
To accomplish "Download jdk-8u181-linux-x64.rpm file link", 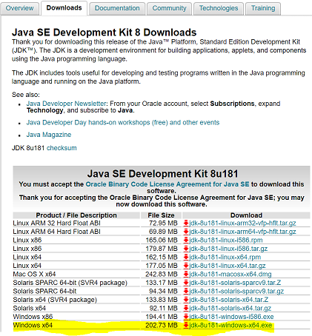I will coord(225,258).
